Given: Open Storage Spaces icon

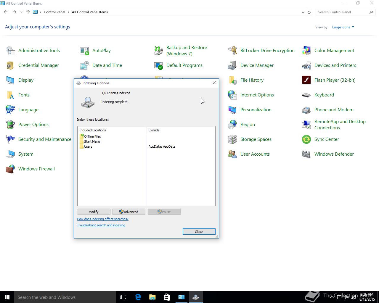Looking at the screenshot, I should (232, 139).
